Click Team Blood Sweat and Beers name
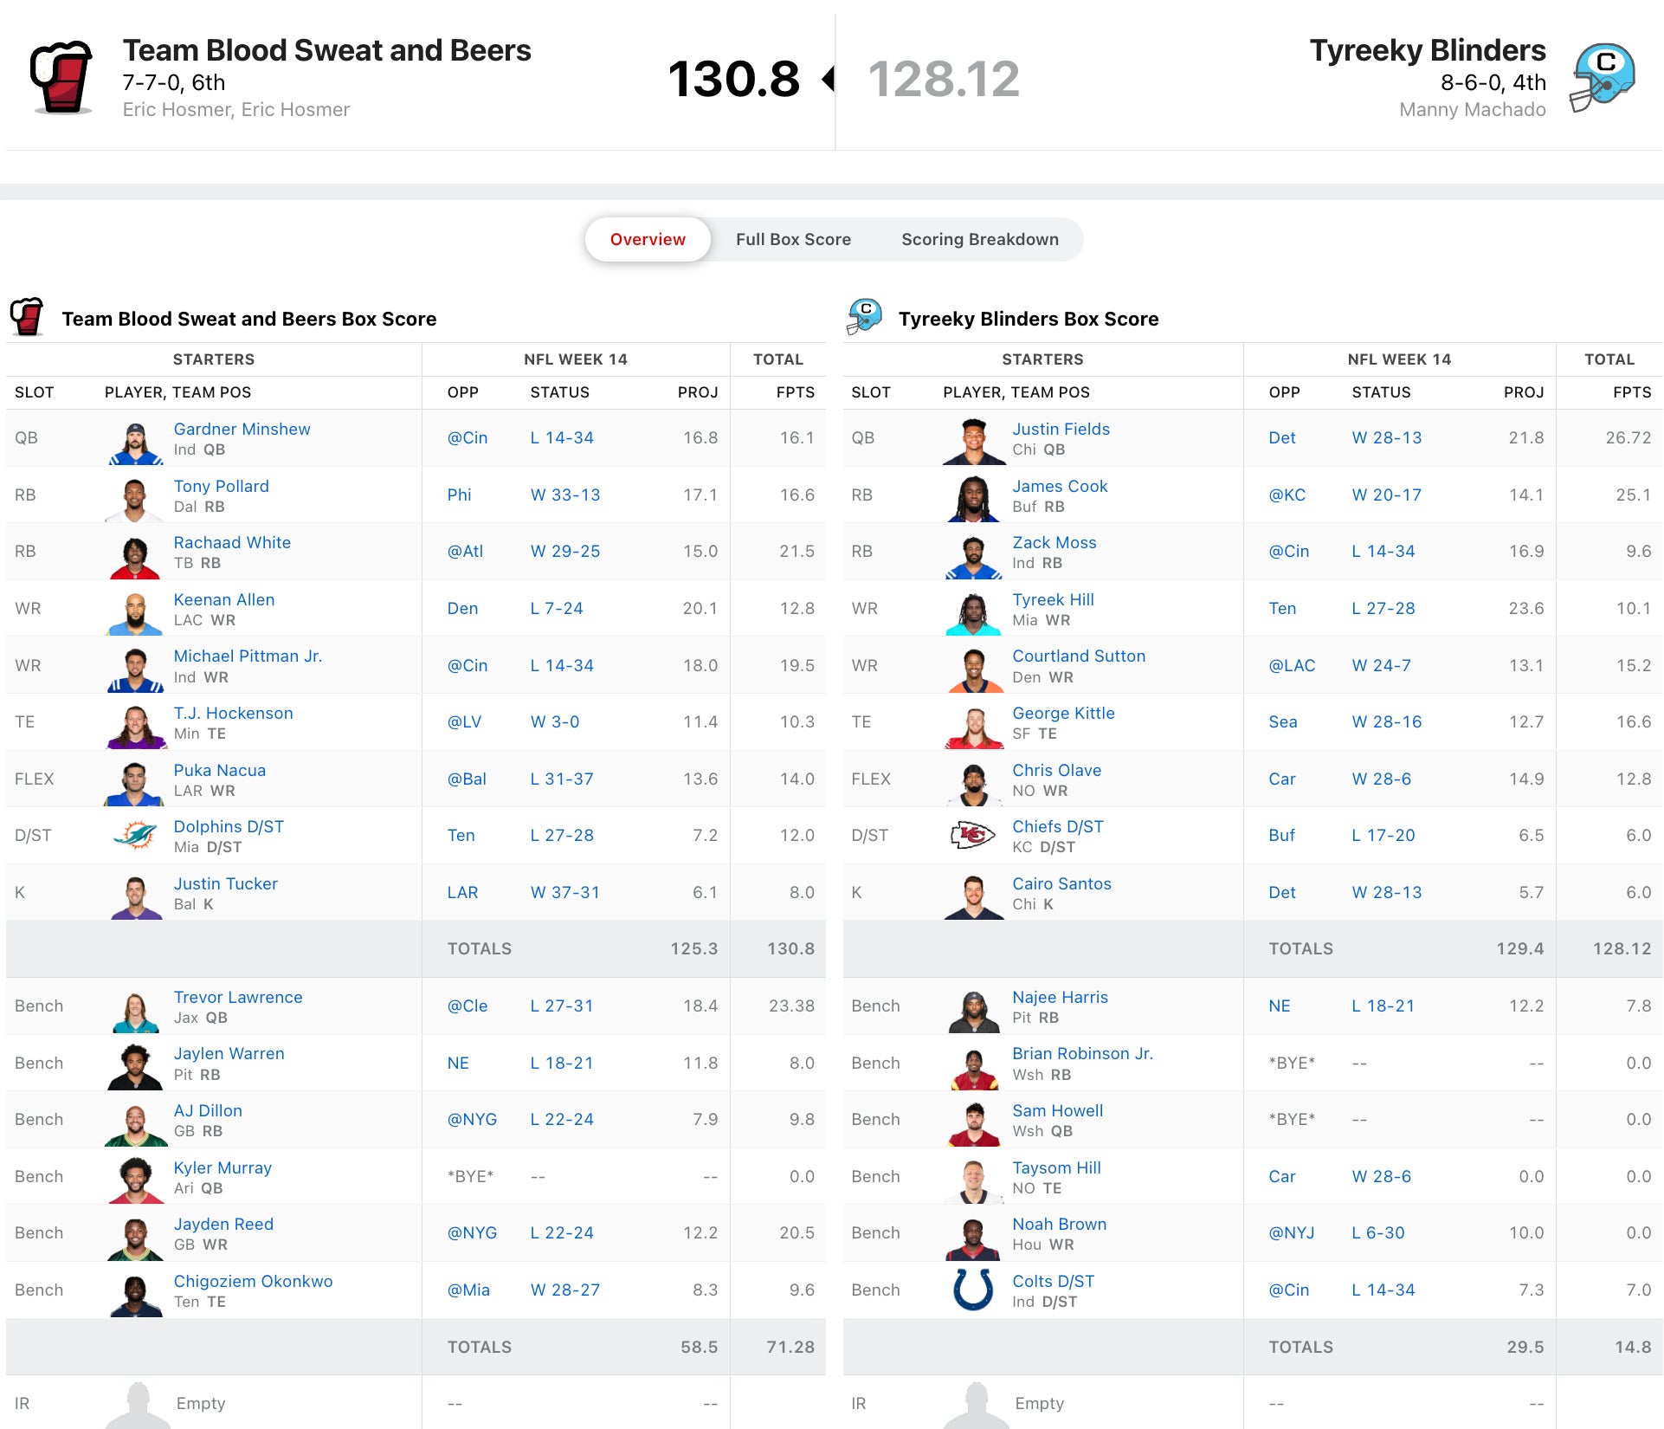Image resolution: width=1664 pixels, height=1429 pixels. pos(326,50)
